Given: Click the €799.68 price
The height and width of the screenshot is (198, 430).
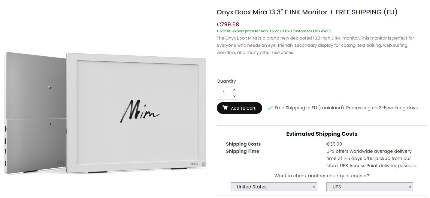Looking at the screenshot, I should point(228,25).
